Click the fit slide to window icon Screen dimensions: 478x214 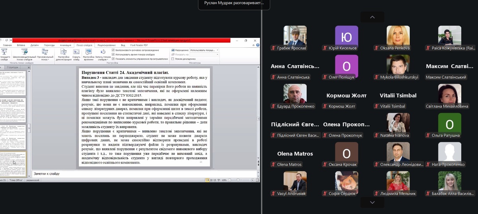point(257,180)
